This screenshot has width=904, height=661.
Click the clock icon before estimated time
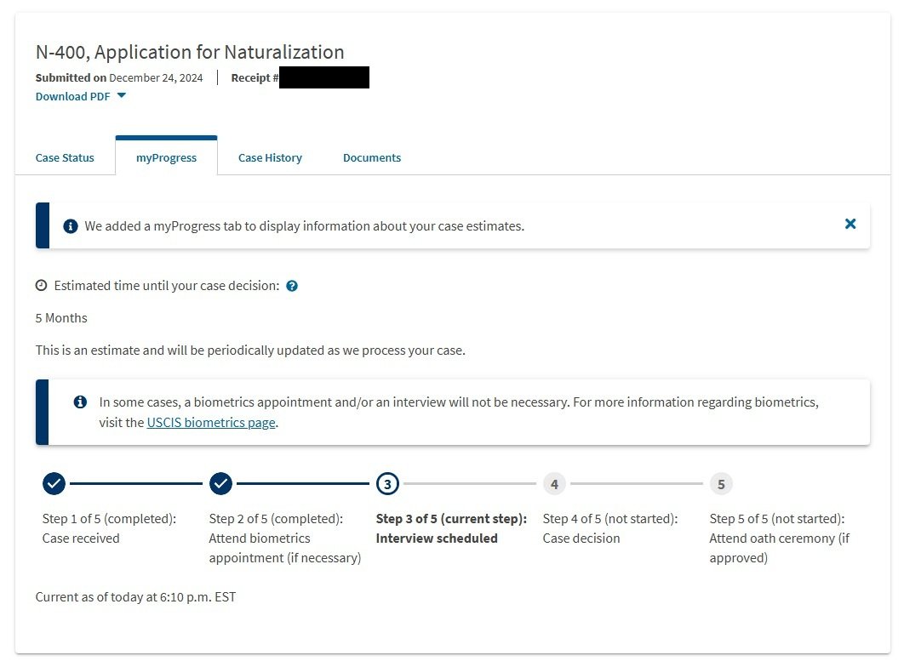coord(41,286)
